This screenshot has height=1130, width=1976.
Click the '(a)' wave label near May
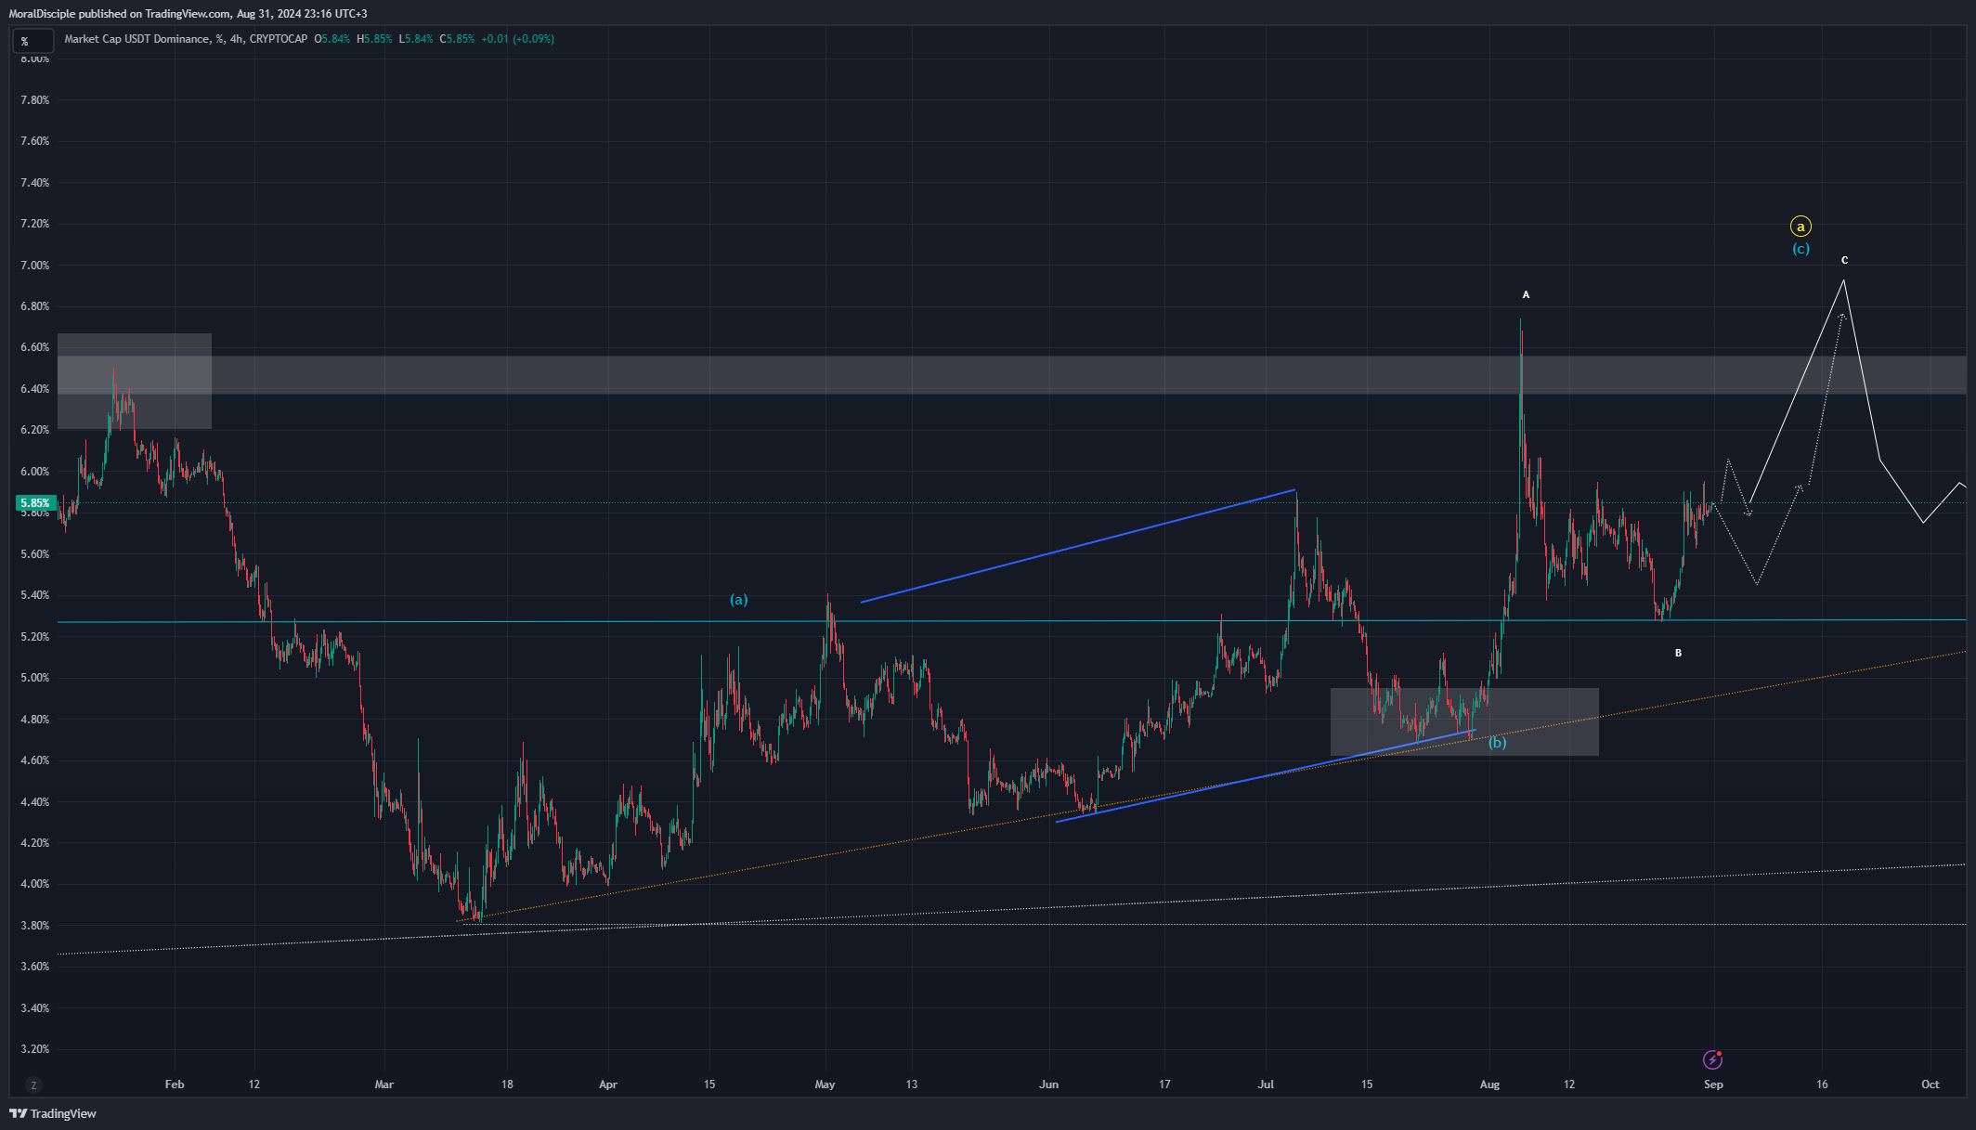[739, 600]
